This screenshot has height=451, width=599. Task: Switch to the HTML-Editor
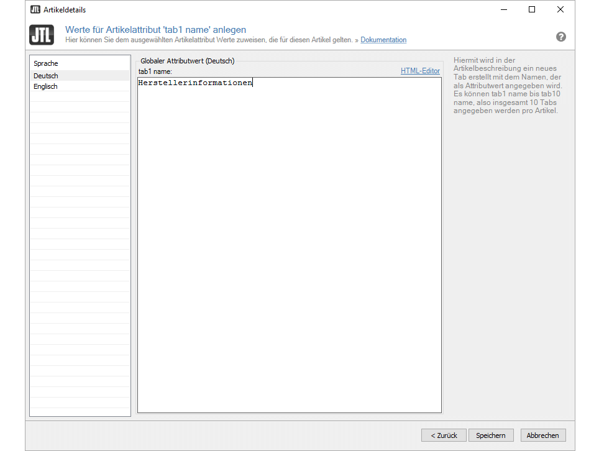(x=420, y=71)
